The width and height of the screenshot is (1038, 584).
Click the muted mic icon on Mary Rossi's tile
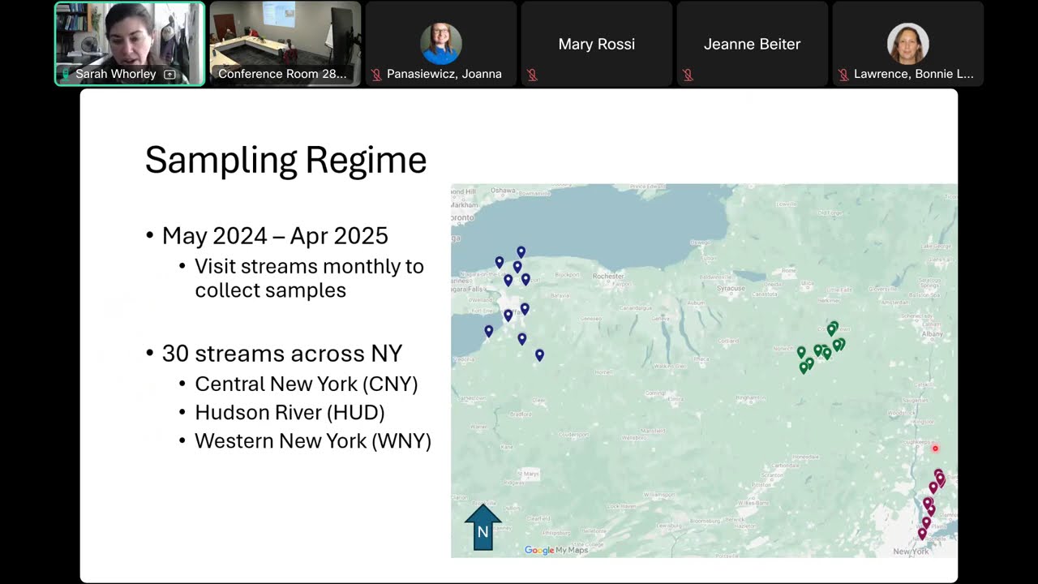point(532,74)
